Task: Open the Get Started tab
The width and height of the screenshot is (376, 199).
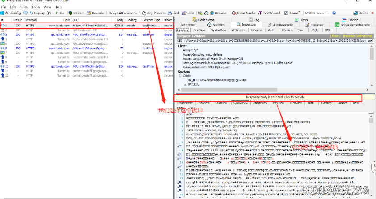Action: point(188,25)
